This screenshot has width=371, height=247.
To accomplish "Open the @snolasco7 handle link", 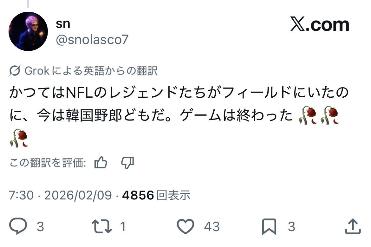I will (92, 40).
